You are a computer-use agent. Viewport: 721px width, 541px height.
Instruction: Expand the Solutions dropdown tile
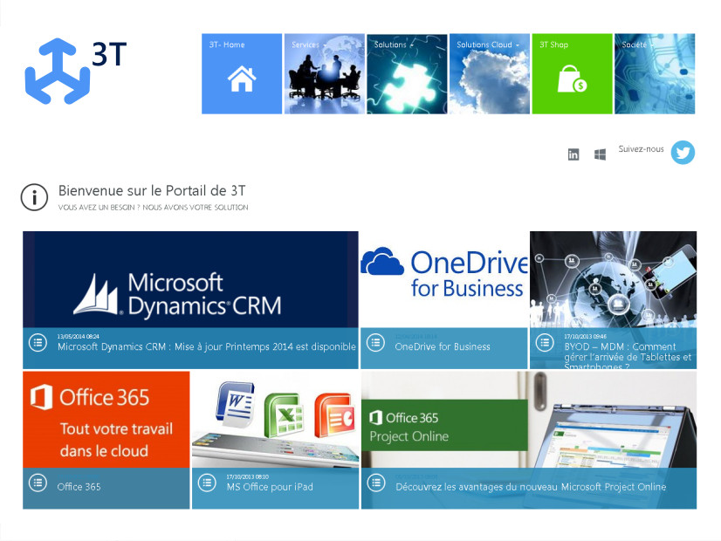click(407, 74)
